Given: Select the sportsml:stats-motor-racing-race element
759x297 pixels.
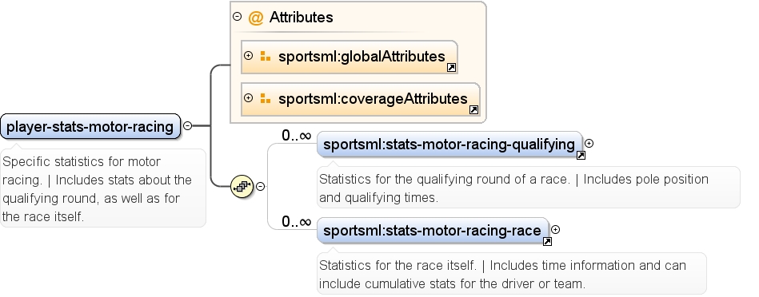Looking at the screenshot, I should pyautogui.click(x=433, y=231).
